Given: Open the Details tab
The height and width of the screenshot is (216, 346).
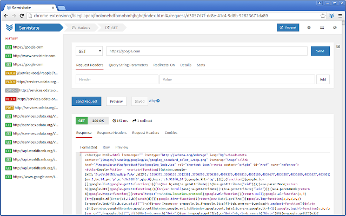Looking at the screenshot, I should click(x=185, y=65).
